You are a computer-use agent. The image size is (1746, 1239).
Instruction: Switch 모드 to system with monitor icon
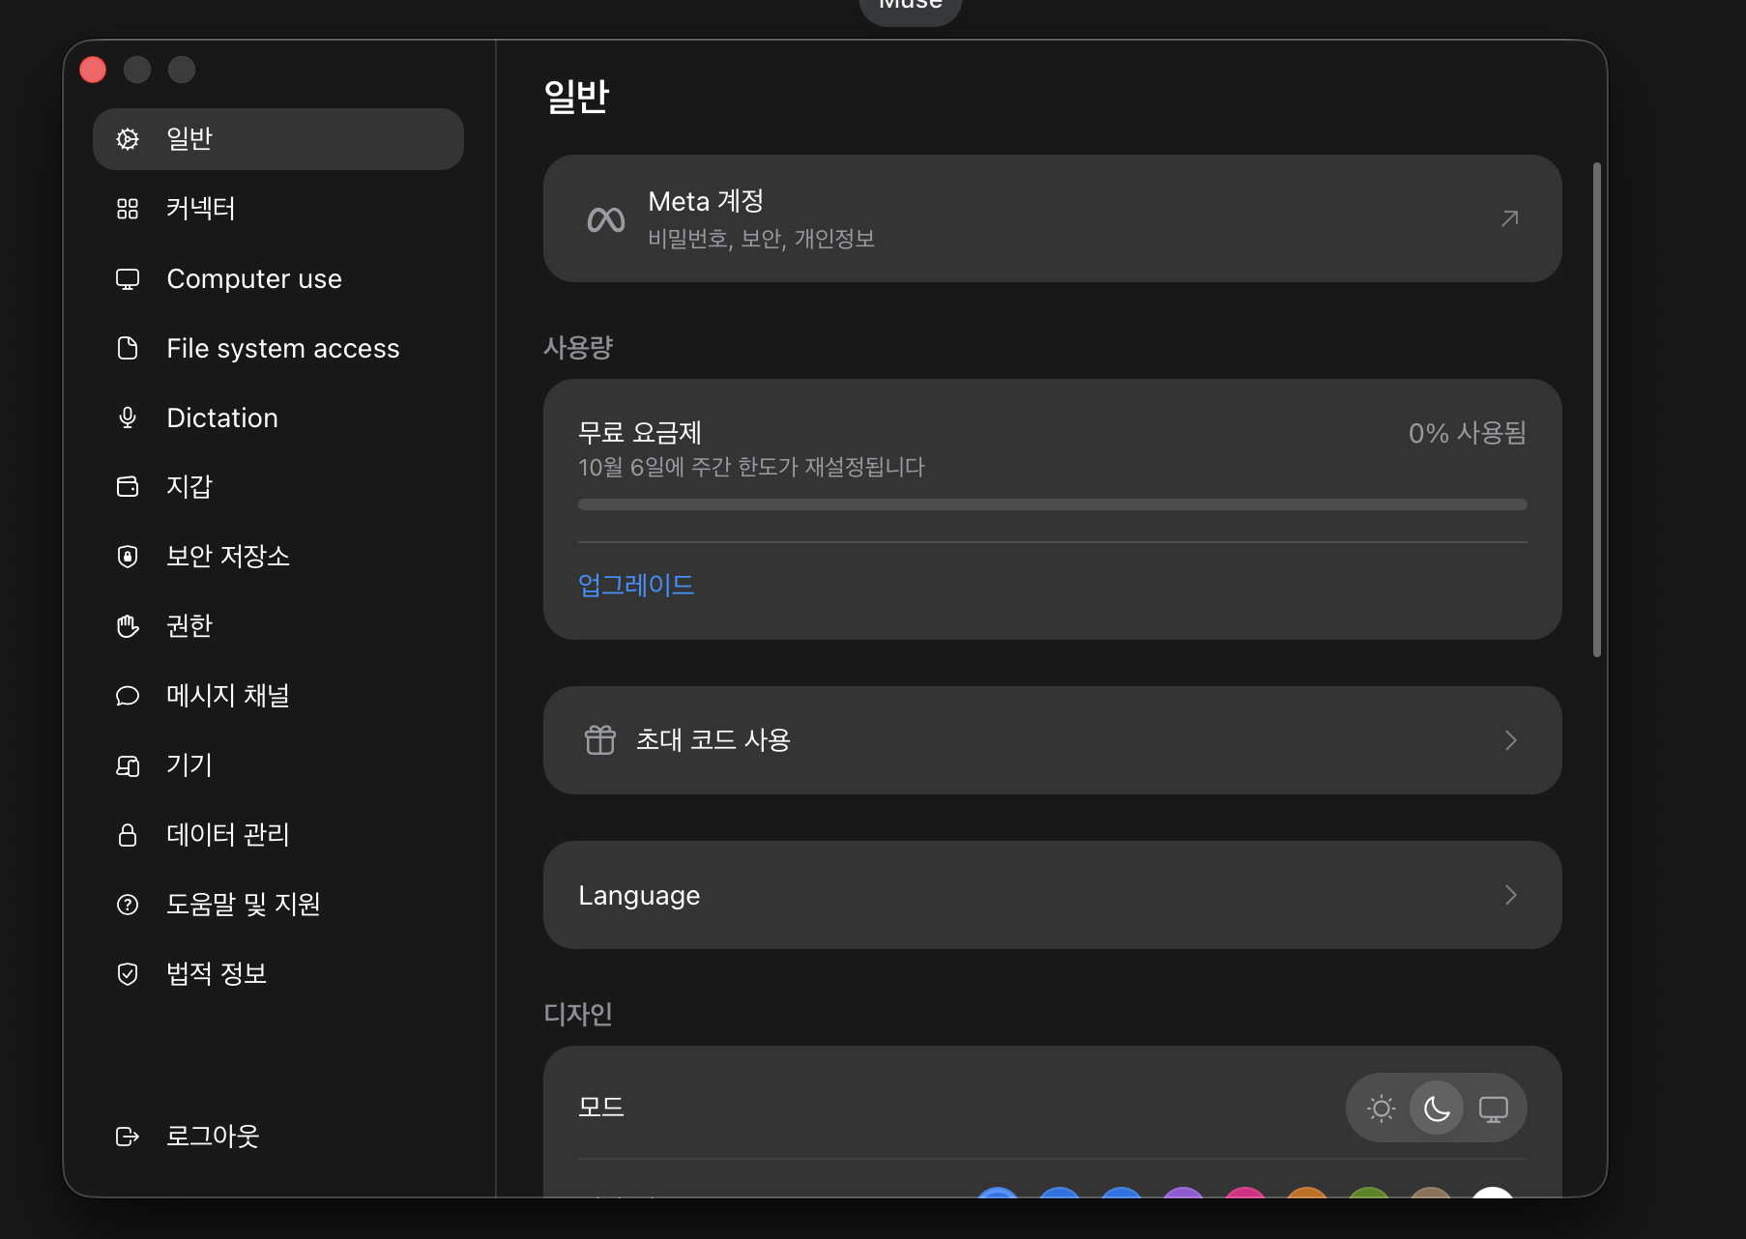coord(1494,1108)
